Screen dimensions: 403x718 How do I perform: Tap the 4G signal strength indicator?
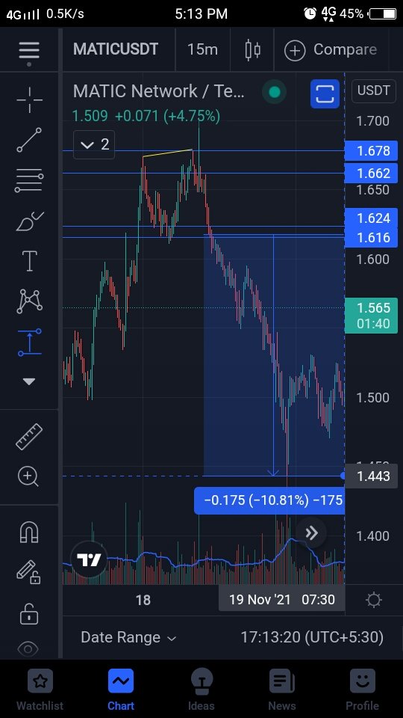[22, 15]
